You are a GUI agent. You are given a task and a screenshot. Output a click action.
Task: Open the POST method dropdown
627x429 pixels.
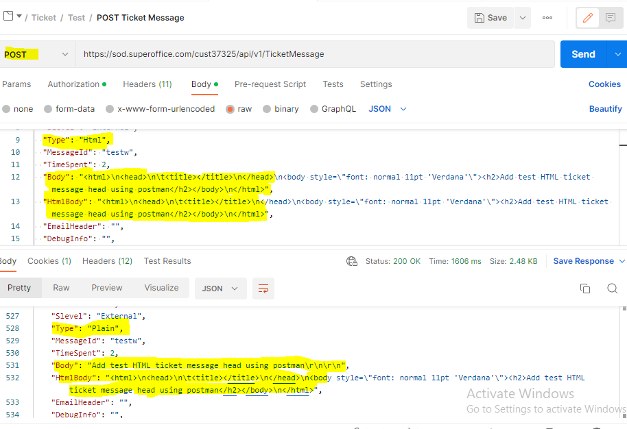37,54
